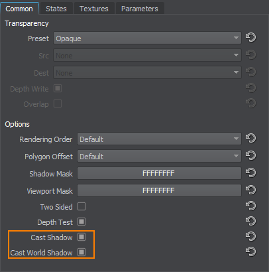The image size is (269, 272).
Task: Reset the Depth Test option
Action: [x=250, y=221]
